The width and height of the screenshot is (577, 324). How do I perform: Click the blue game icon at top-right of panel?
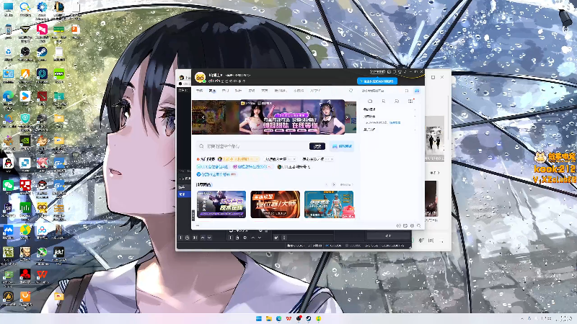tap(417, 91)
